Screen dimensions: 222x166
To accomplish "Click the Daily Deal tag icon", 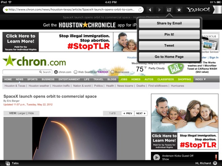I will [x=175, y=69].
